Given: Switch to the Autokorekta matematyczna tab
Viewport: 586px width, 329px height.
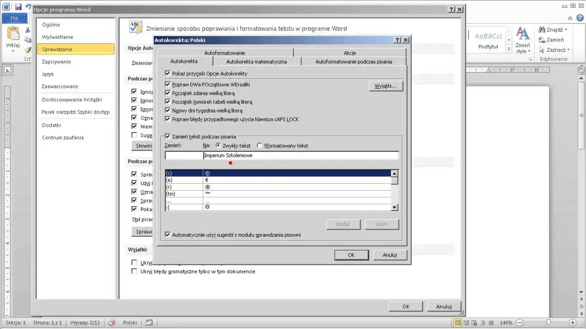Looking at the screenshot, I should [256, 61].
